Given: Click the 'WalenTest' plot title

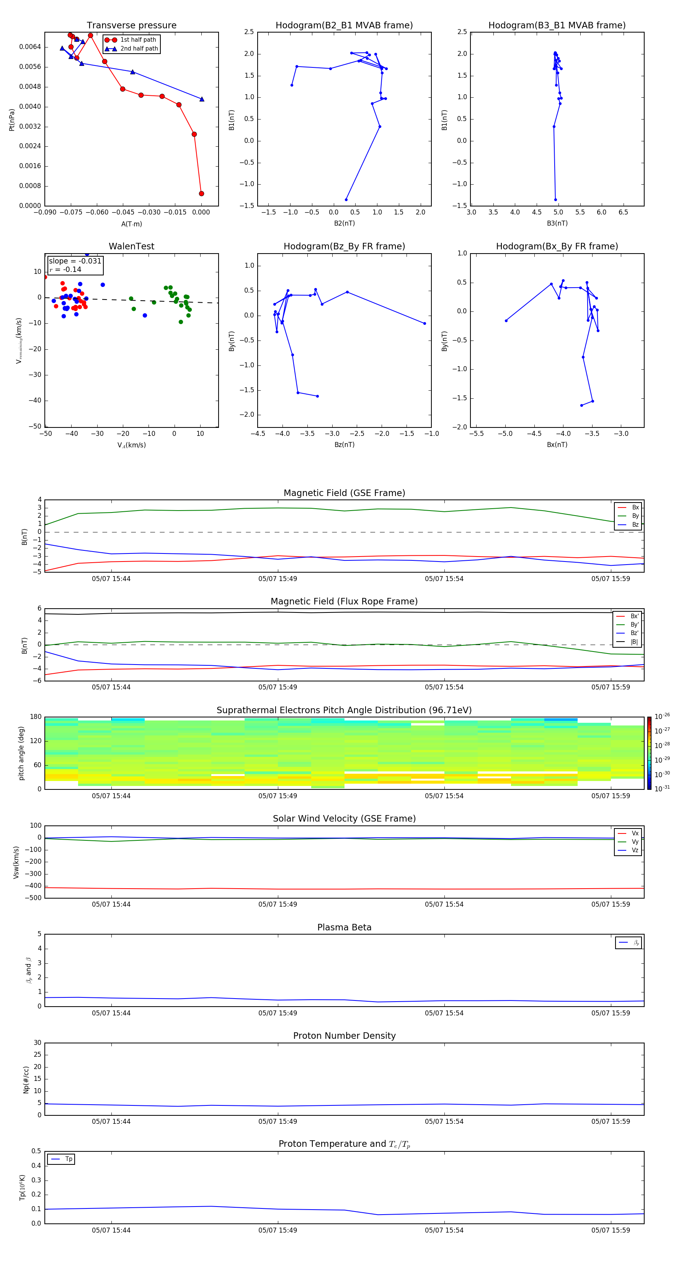Looking at the screenshot, I should tap(131, 246).
